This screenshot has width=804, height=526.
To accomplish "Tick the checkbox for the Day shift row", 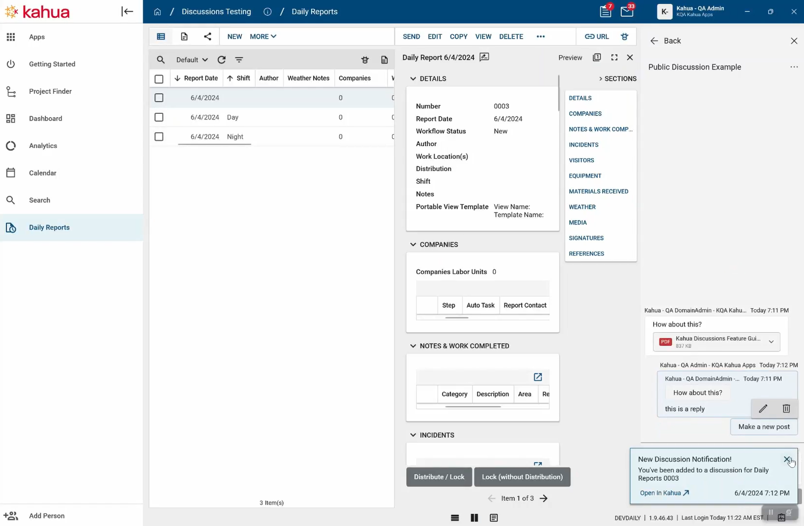I will point(159,117).
